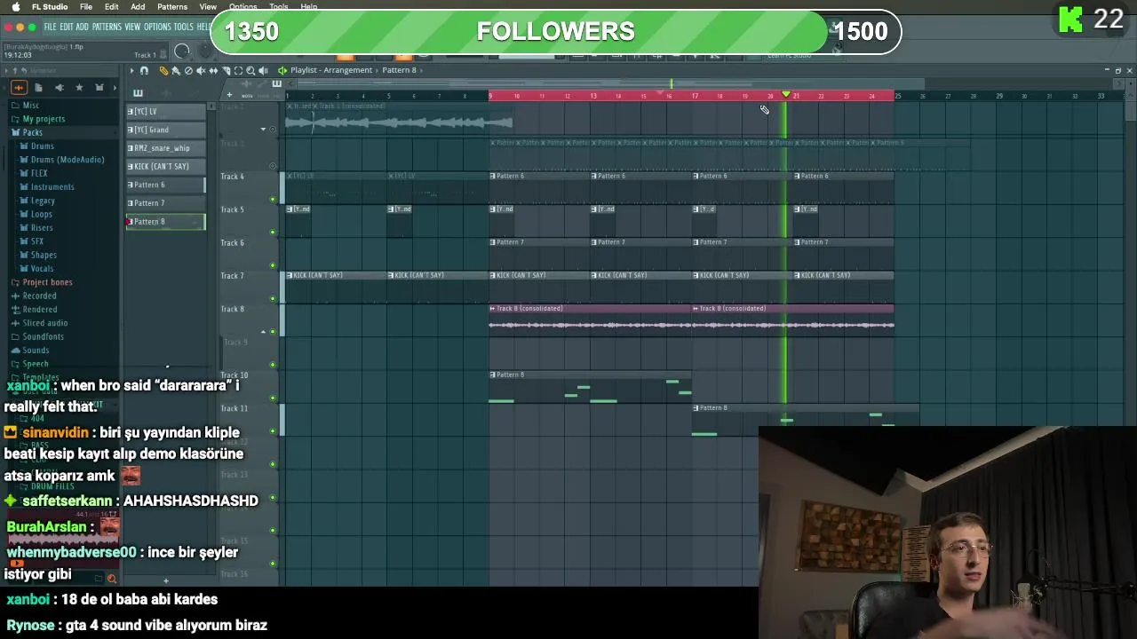Select the Slip tool in playlist toolbar
The image size is (1137, 639).
click(213, 70)
